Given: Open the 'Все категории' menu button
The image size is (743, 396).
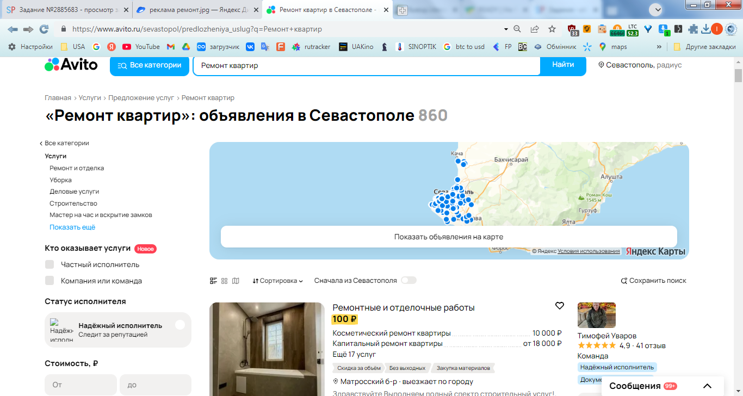Looking at the screenshot, I should coord(150,65).
